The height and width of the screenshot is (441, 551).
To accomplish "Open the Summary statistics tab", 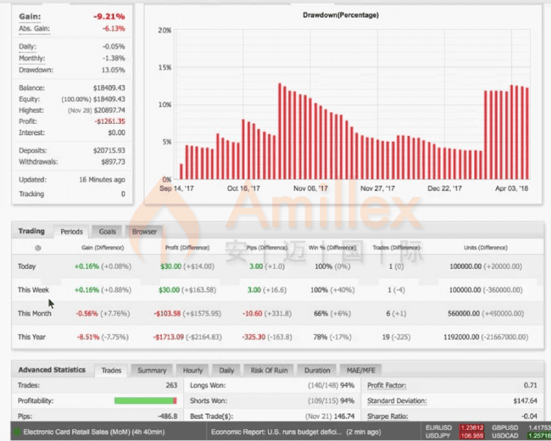I will click(152, 370).
